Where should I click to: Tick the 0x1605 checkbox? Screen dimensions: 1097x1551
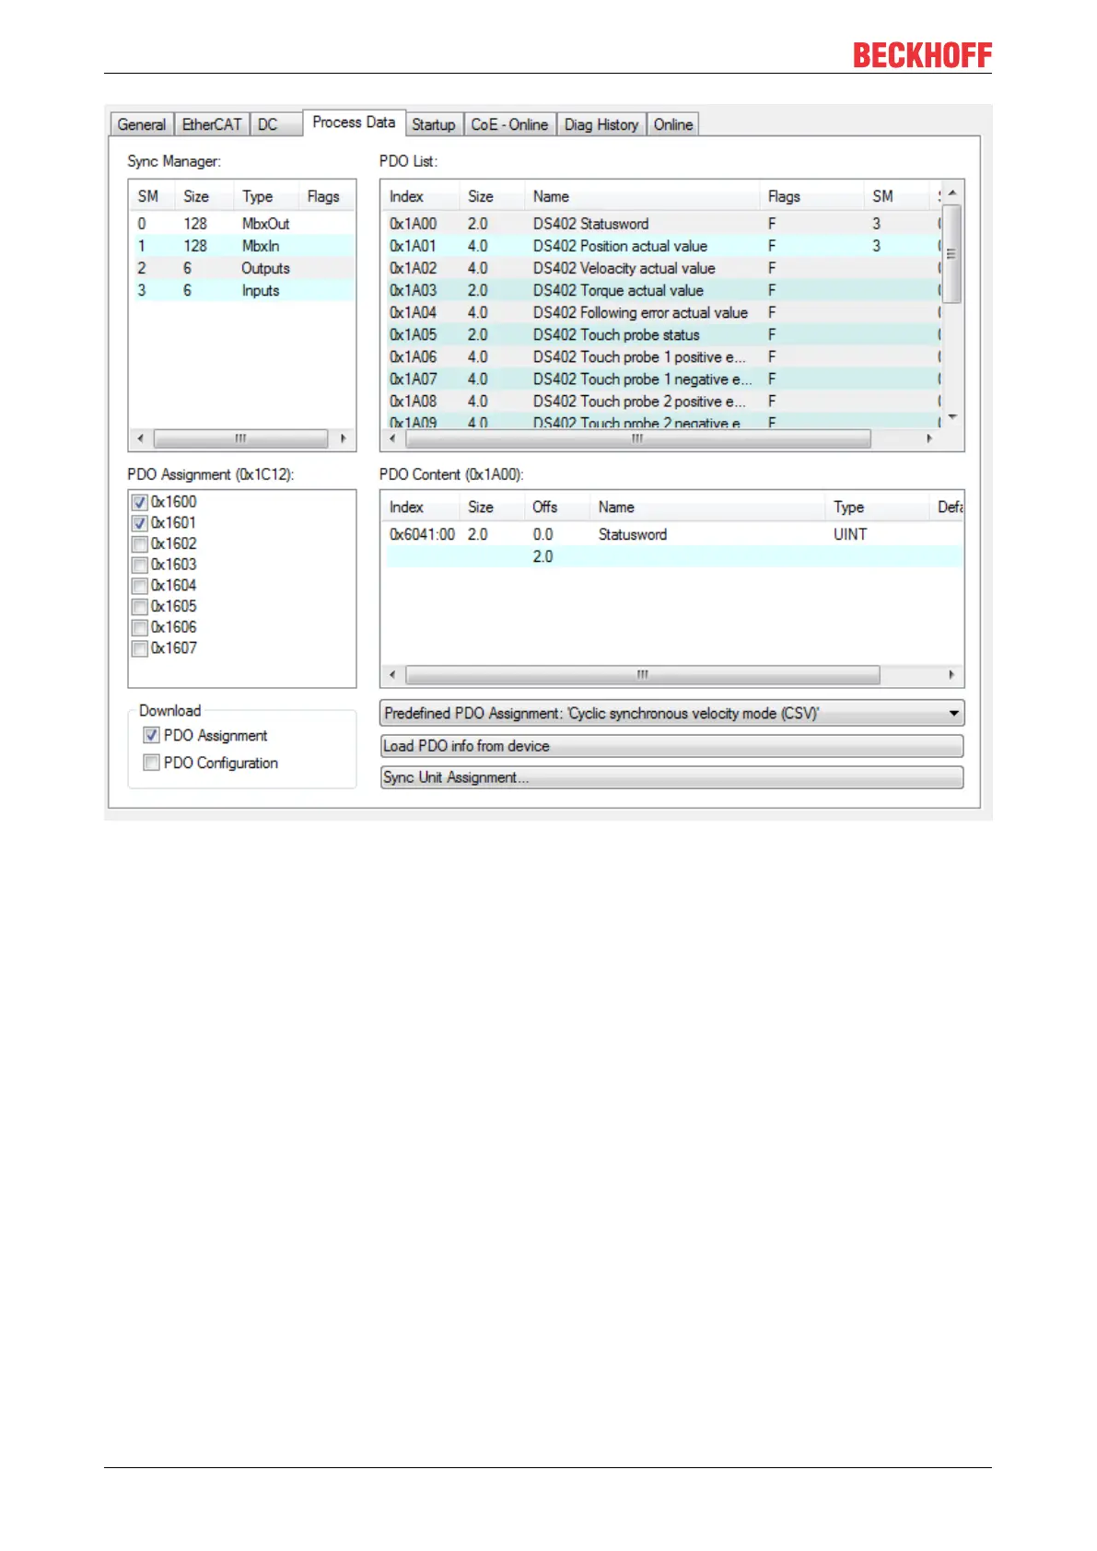[140, 607]
